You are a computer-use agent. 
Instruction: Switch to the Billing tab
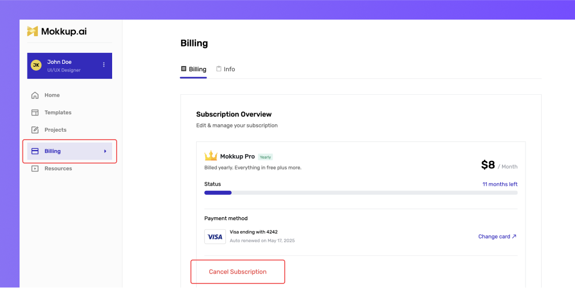coord(194,69)
